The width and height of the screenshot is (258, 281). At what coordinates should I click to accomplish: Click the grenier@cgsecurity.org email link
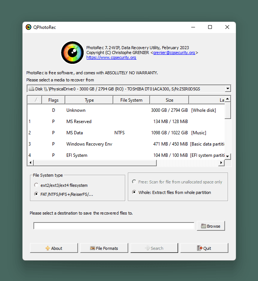[174, 53]
